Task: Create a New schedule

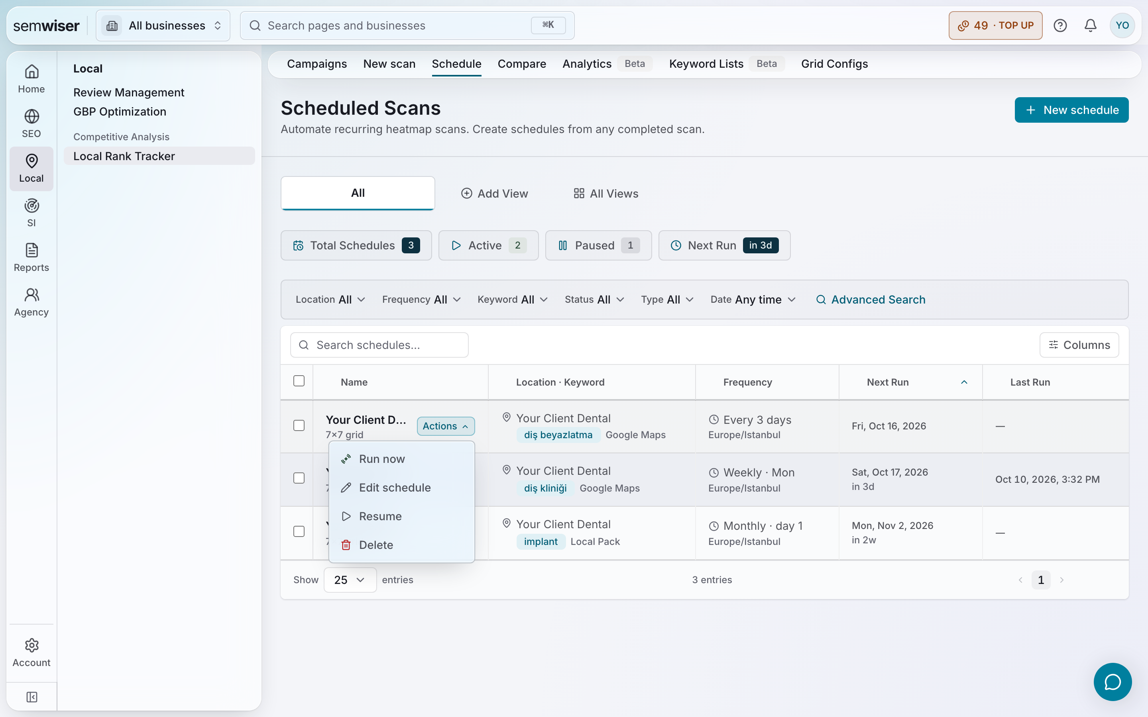Action: click(x=1071, y=110)
